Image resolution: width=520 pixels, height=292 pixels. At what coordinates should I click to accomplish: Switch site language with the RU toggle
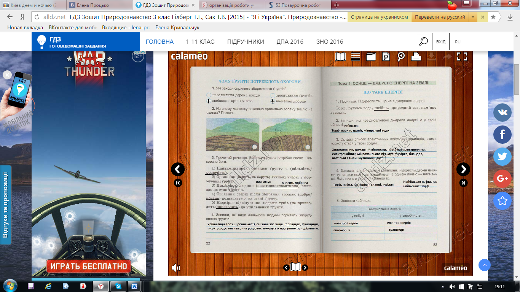pos(458,42)
